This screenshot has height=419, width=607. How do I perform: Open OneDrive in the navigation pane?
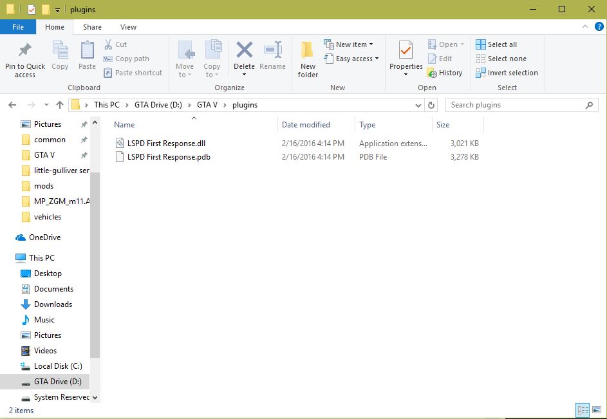(x=44, y=237)
